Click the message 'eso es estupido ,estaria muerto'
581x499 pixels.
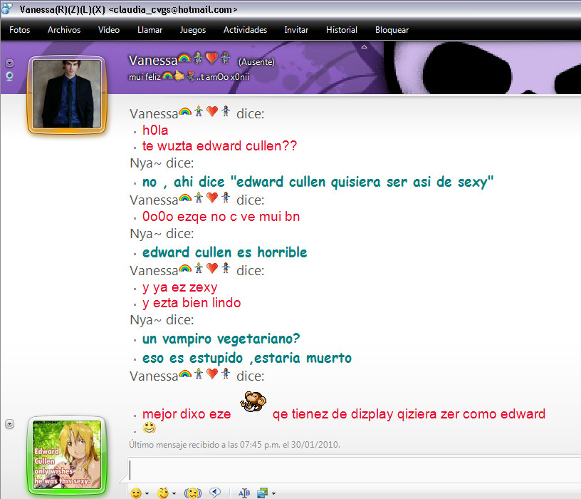click(x=247, y=358)
